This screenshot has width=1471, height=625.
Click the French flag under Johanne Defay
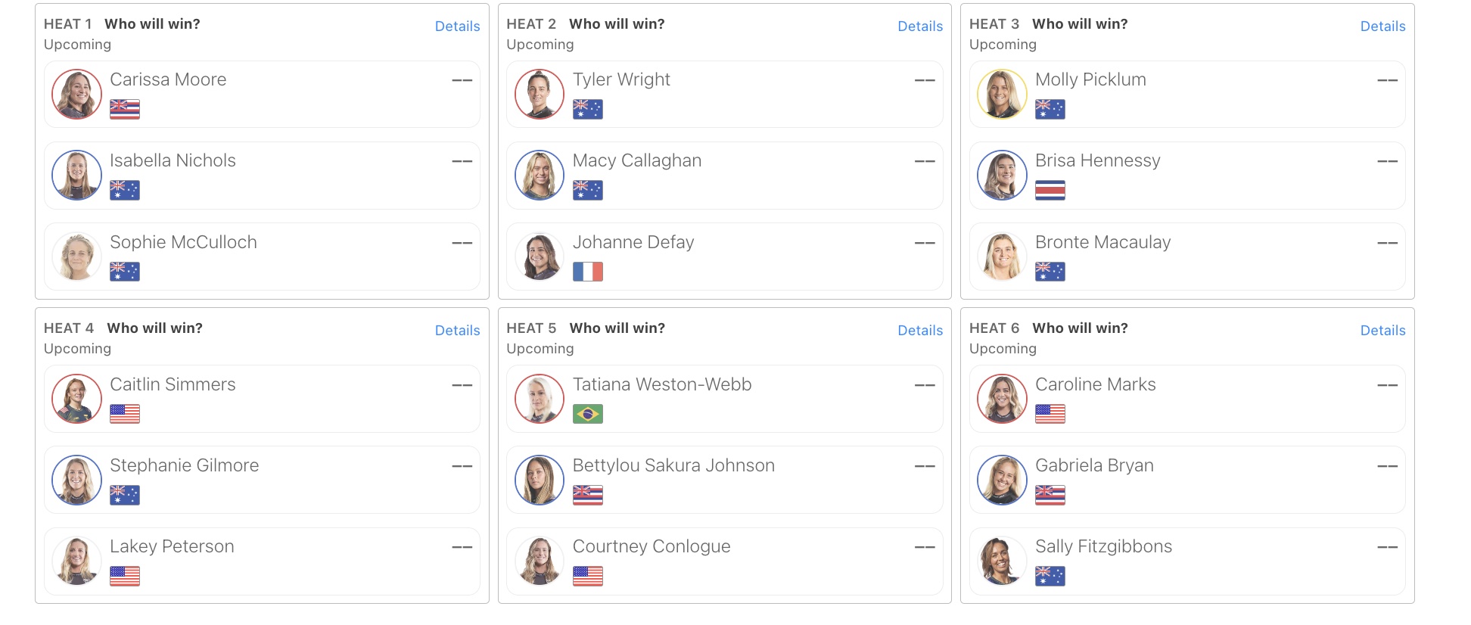588,272
